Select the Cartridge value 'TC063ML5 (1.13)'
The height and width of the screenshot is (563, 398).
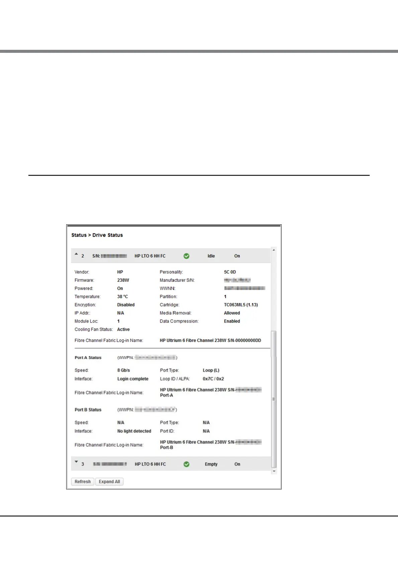(241, 305)
